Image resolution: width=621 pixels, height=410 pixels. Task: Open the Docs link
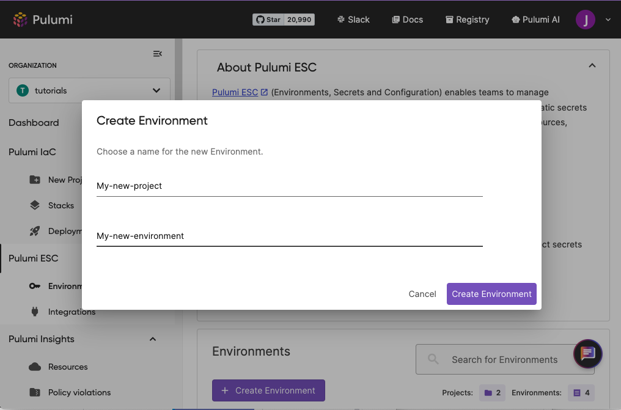coord(408,20)
